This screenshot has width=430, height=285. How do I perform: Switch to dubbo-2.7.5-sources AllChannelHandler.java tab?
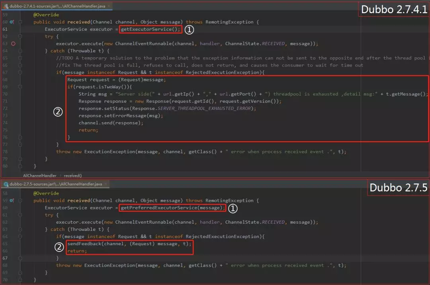coord(55,184)
